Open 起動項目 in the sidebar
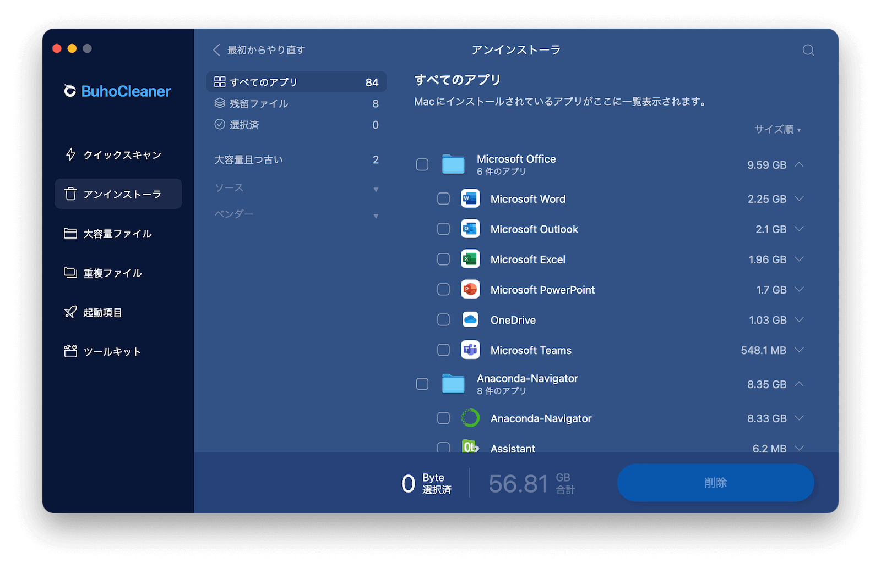This screenshot has height=569, width=881. click(118, 312)
